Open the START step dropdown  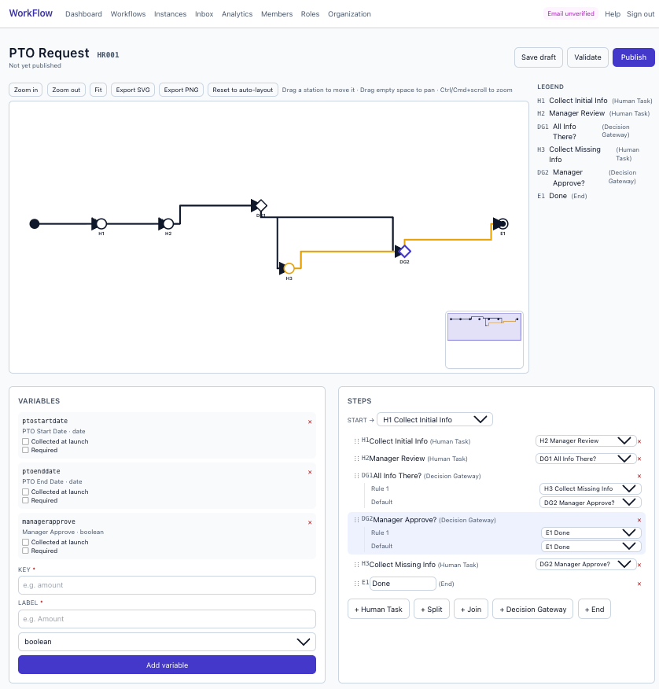coord(435,420)
